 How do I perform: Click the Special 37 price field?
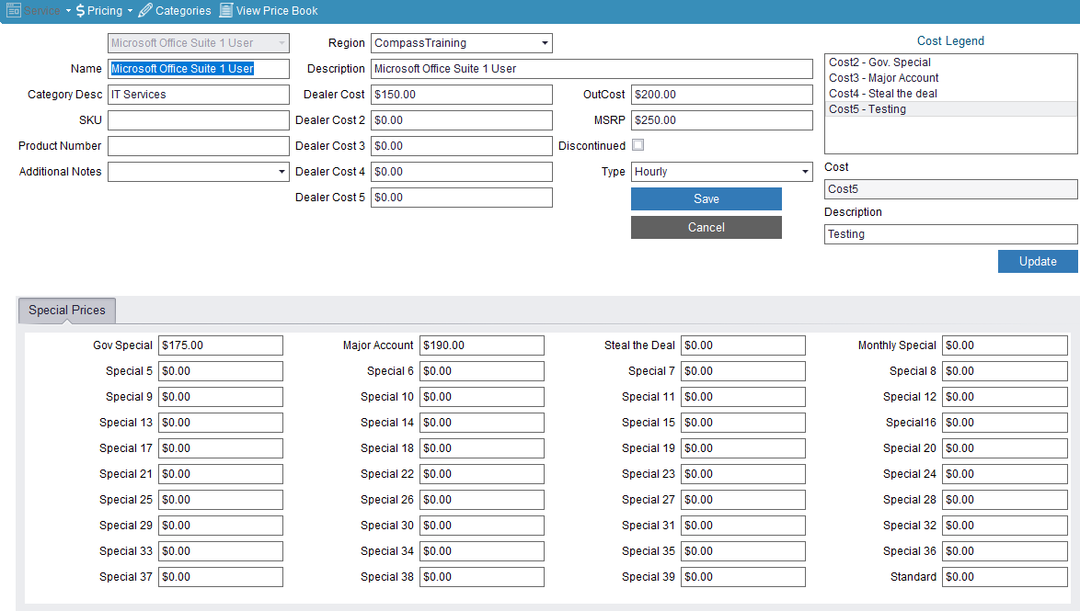pos(221,577)
